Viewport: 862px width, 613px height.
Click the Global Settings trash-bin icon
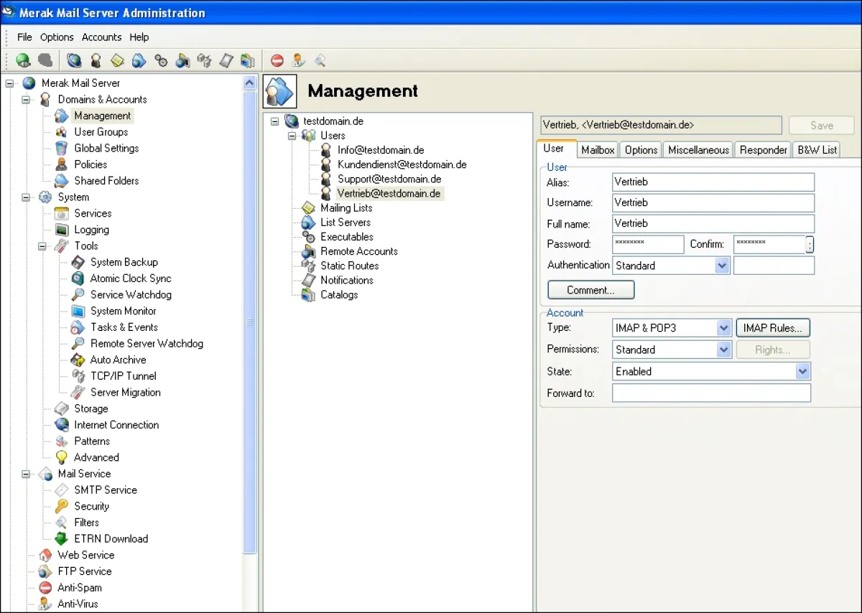pos(62,149)
